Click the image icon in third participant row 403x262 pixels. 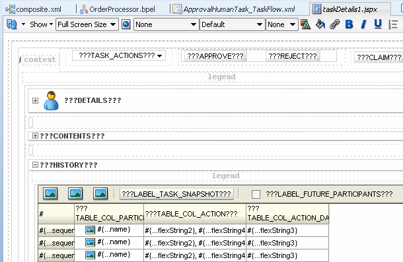click(x=91, y=255)
